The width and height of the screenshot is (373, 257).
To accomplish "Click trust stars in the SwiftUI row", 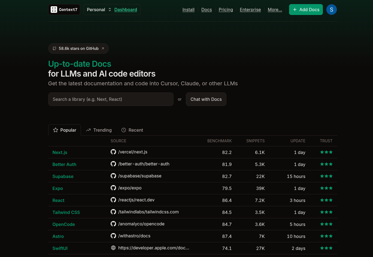I will tap(326, 248).
